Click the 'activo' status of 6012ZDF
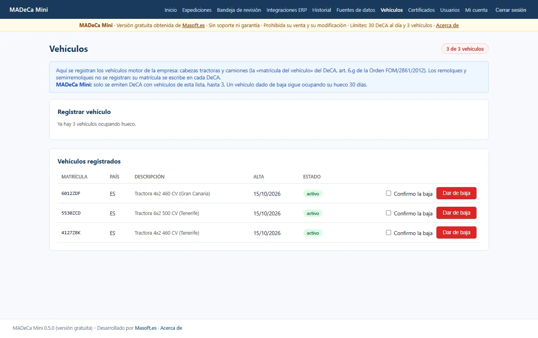Image resolution: width=538 pixels, height=338 pixels. coord(313,193)
